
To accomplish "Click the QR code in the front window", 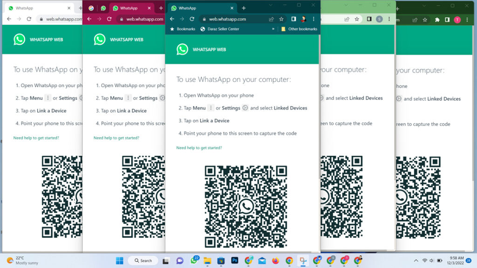I will pos(246,206).
